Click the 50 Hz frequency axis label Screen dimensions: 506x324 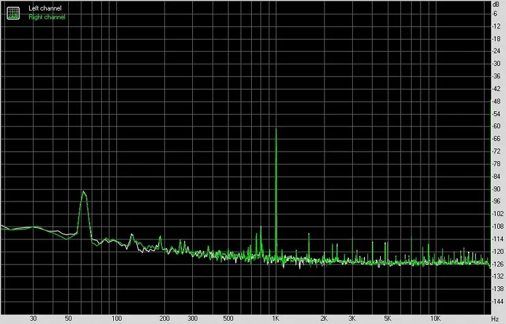[68, 318]
